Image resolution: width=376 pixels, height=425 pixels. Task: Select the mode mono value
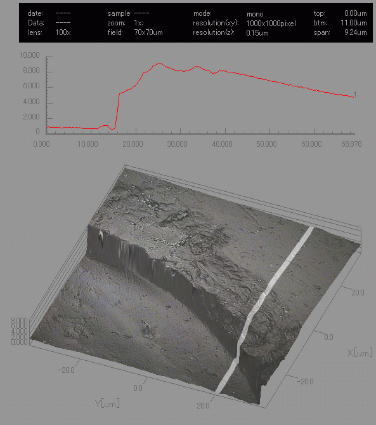(x=255, y=14)
